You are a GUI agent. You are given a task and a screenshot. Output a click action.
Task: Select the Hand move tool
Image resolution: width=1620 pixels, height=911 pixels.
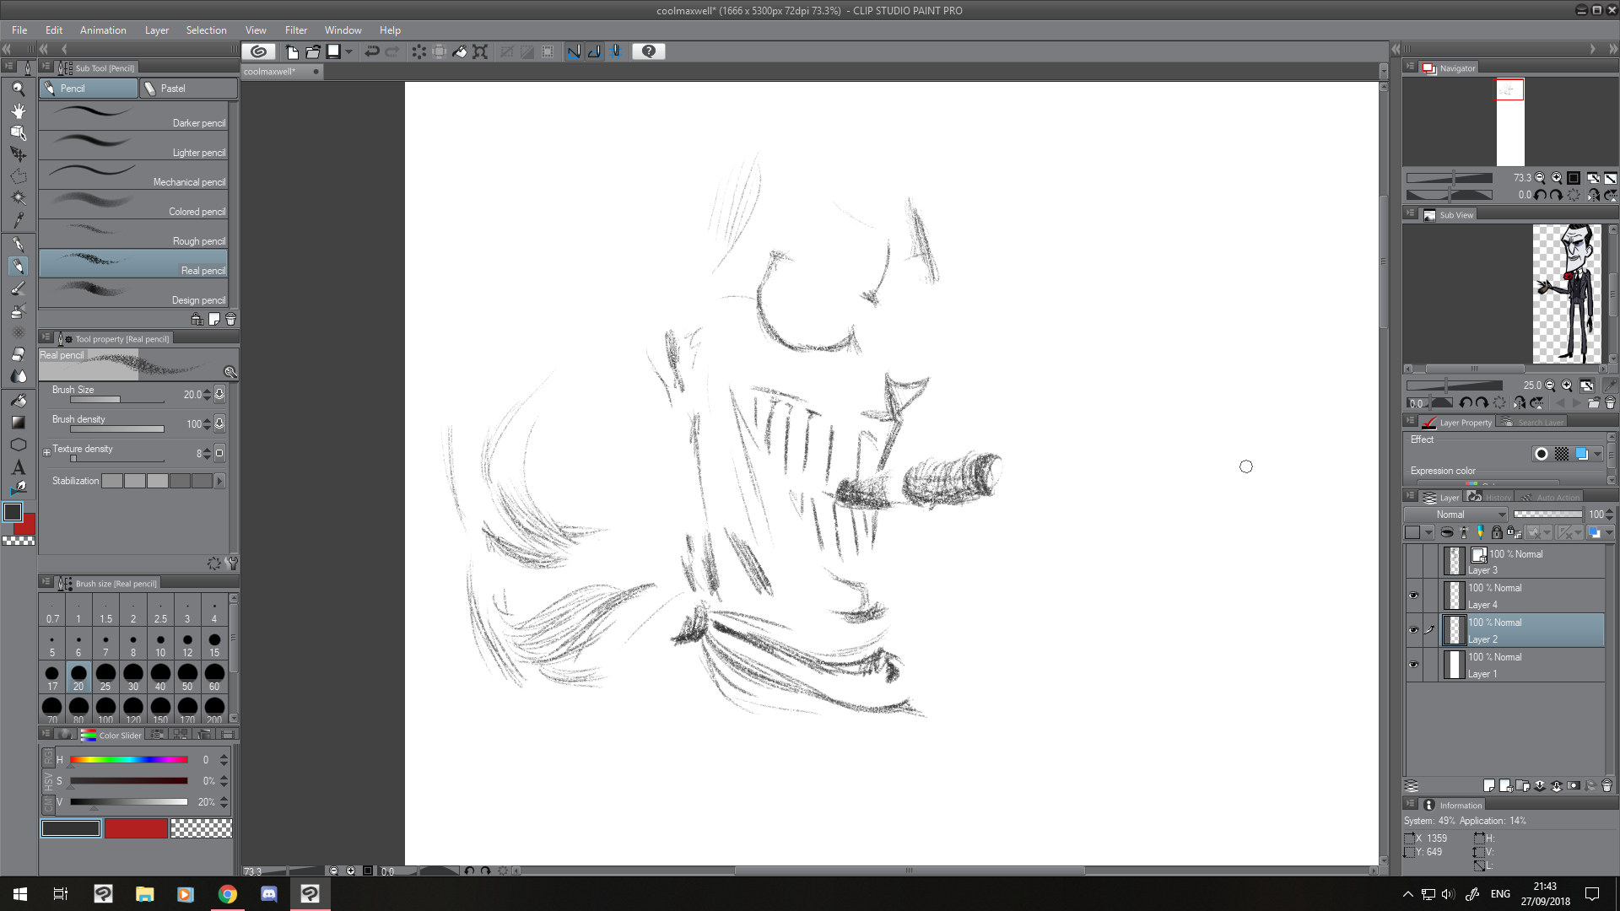pos(18,111)
